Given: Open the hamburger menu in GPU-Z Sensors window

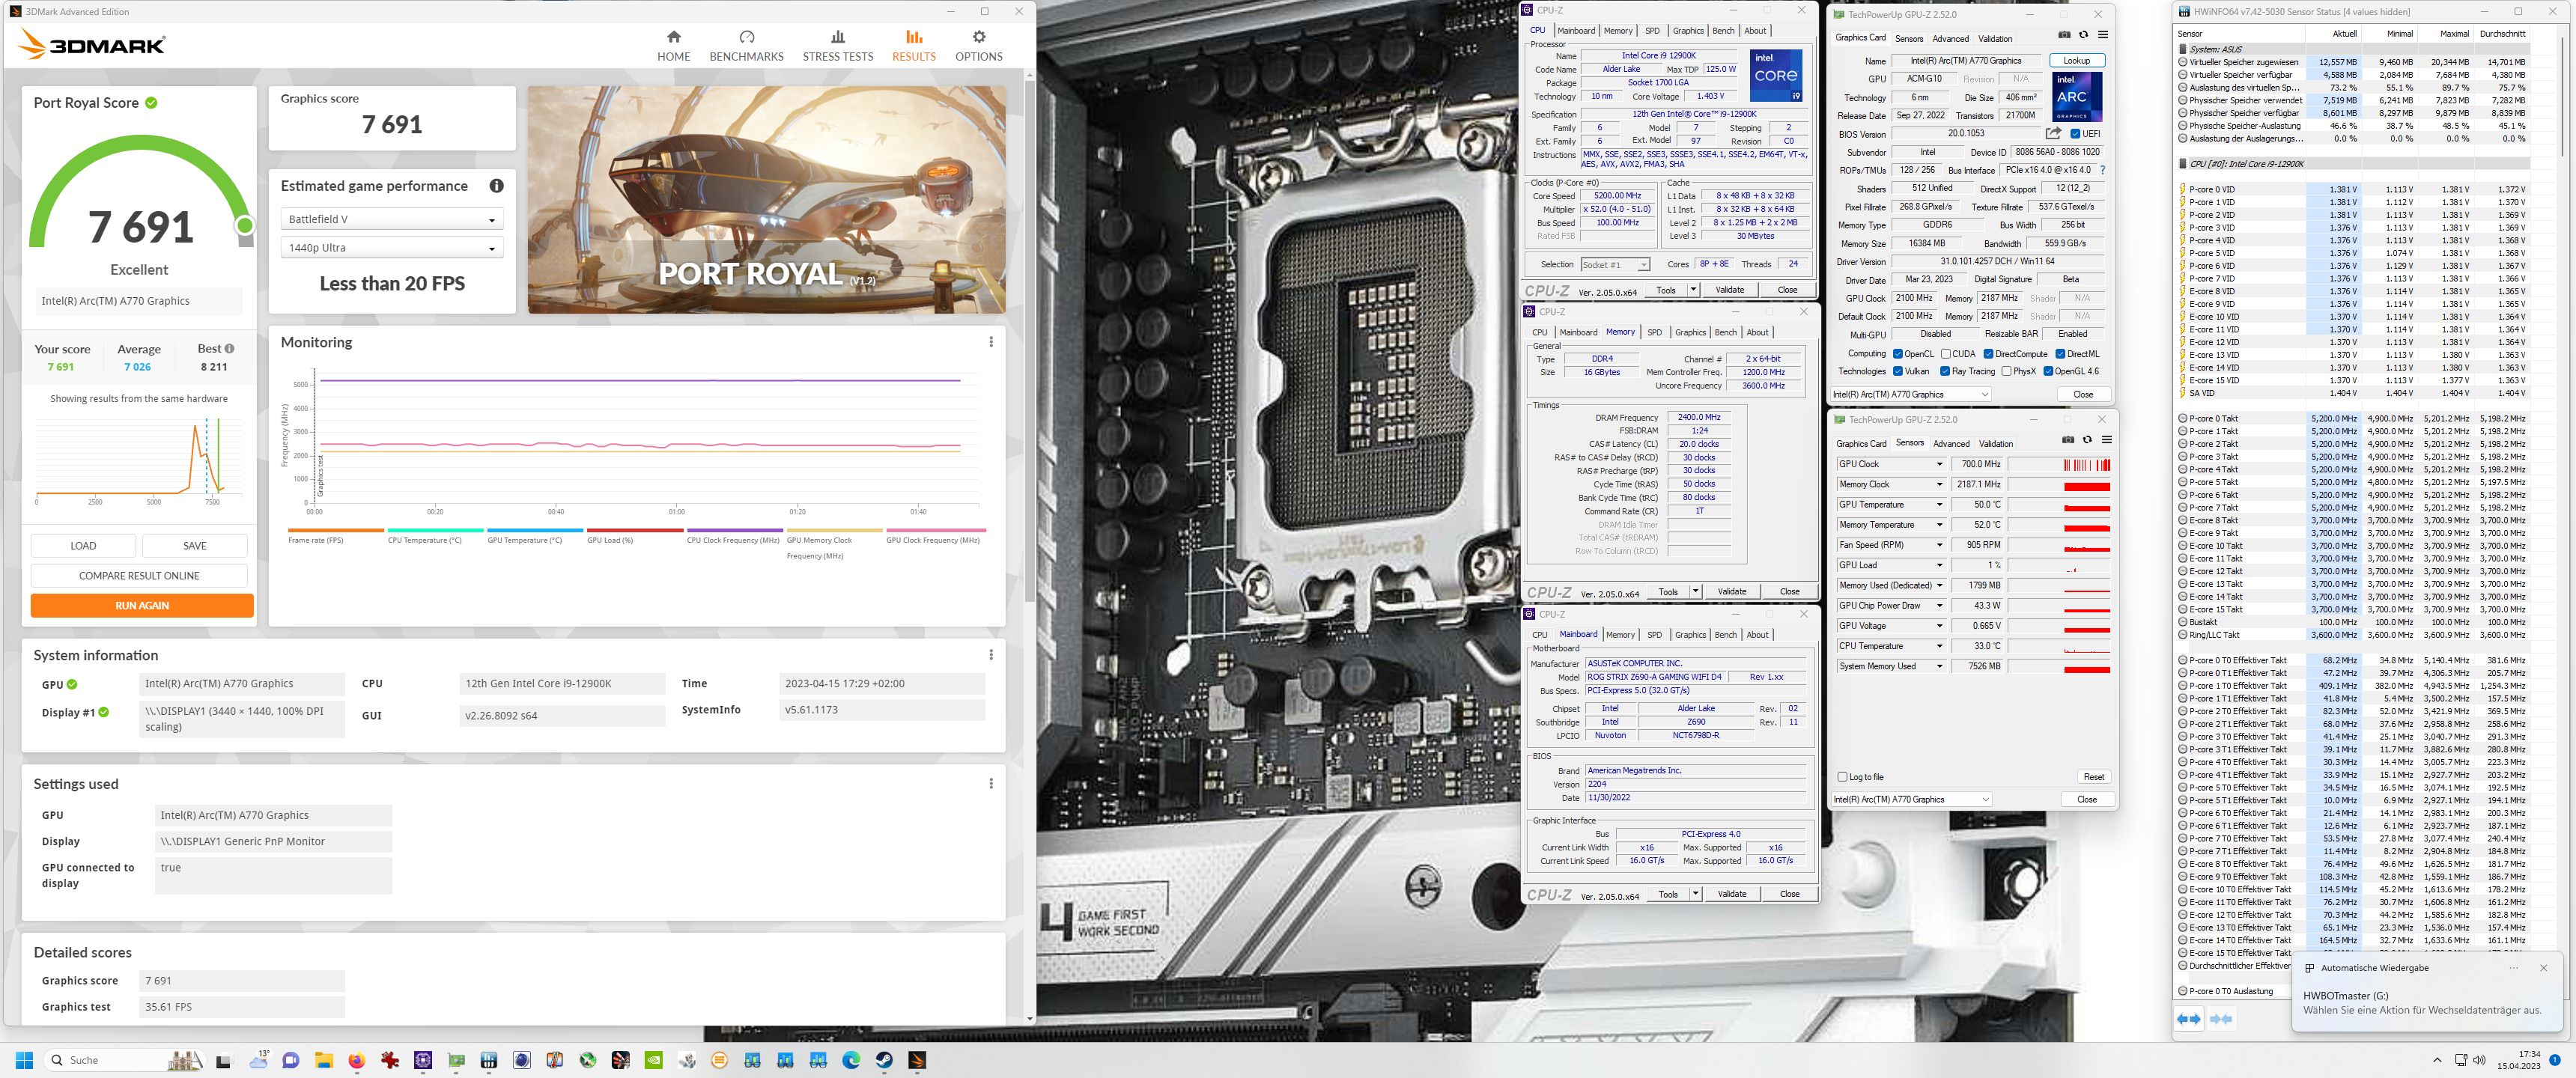Looking at the screenshot, I should [x=2106, y=440].
